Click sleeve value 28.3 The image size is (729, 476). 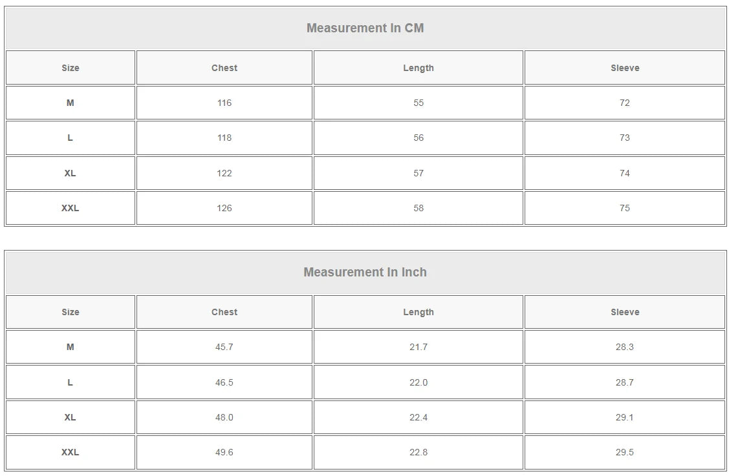tap(624, 347)
